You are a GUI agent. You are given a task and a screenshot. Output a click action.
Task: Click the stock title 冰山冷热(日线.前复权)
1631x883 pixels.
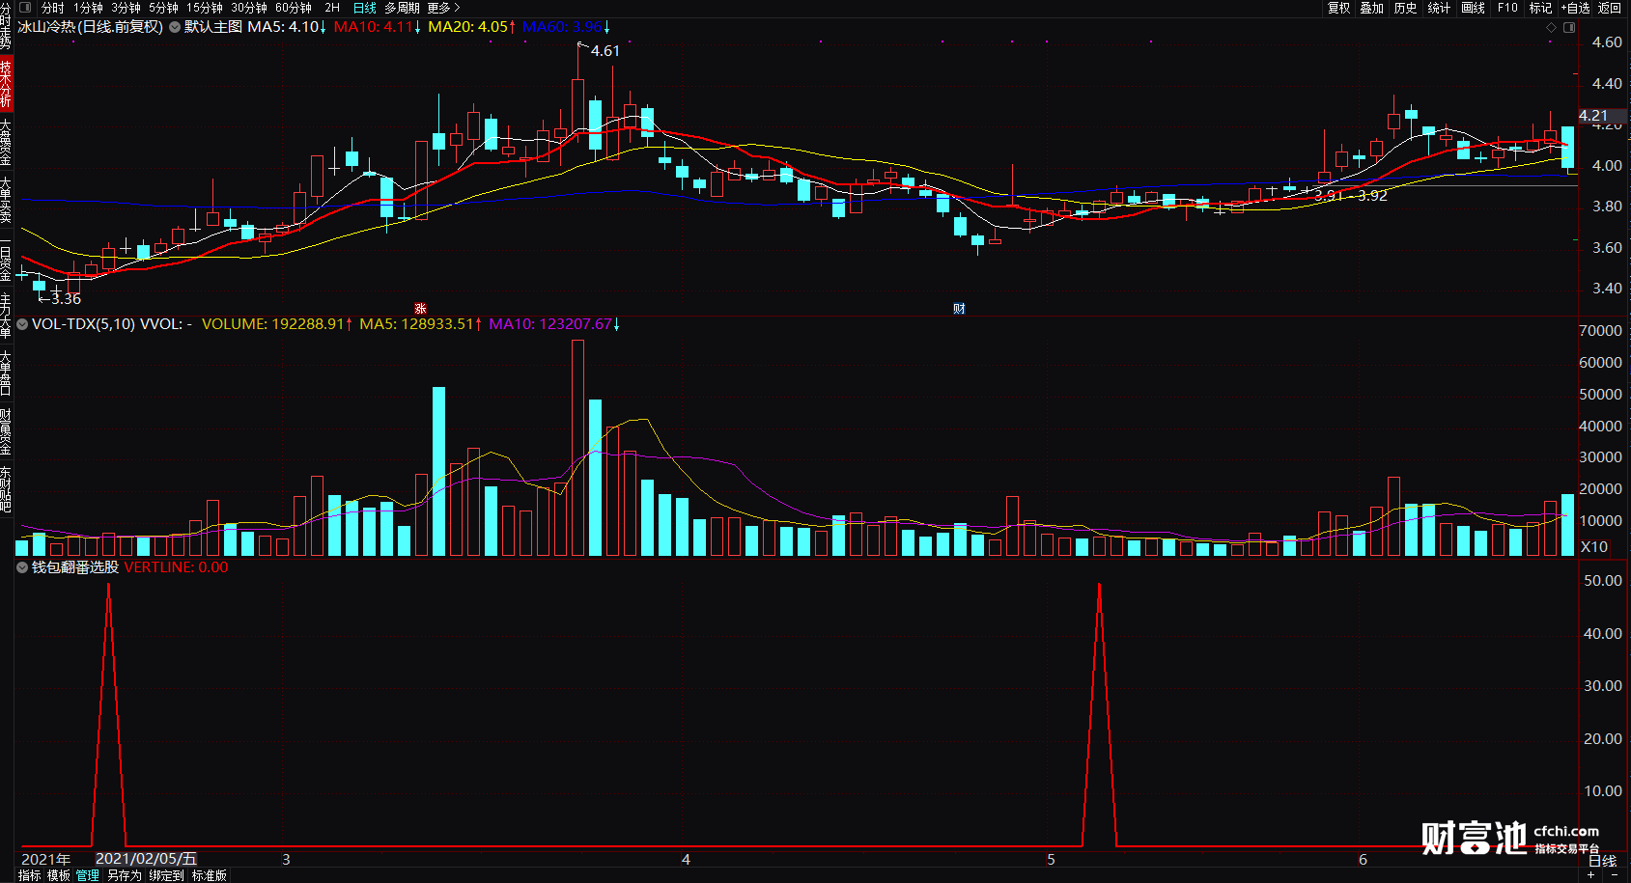coord(91,27)
